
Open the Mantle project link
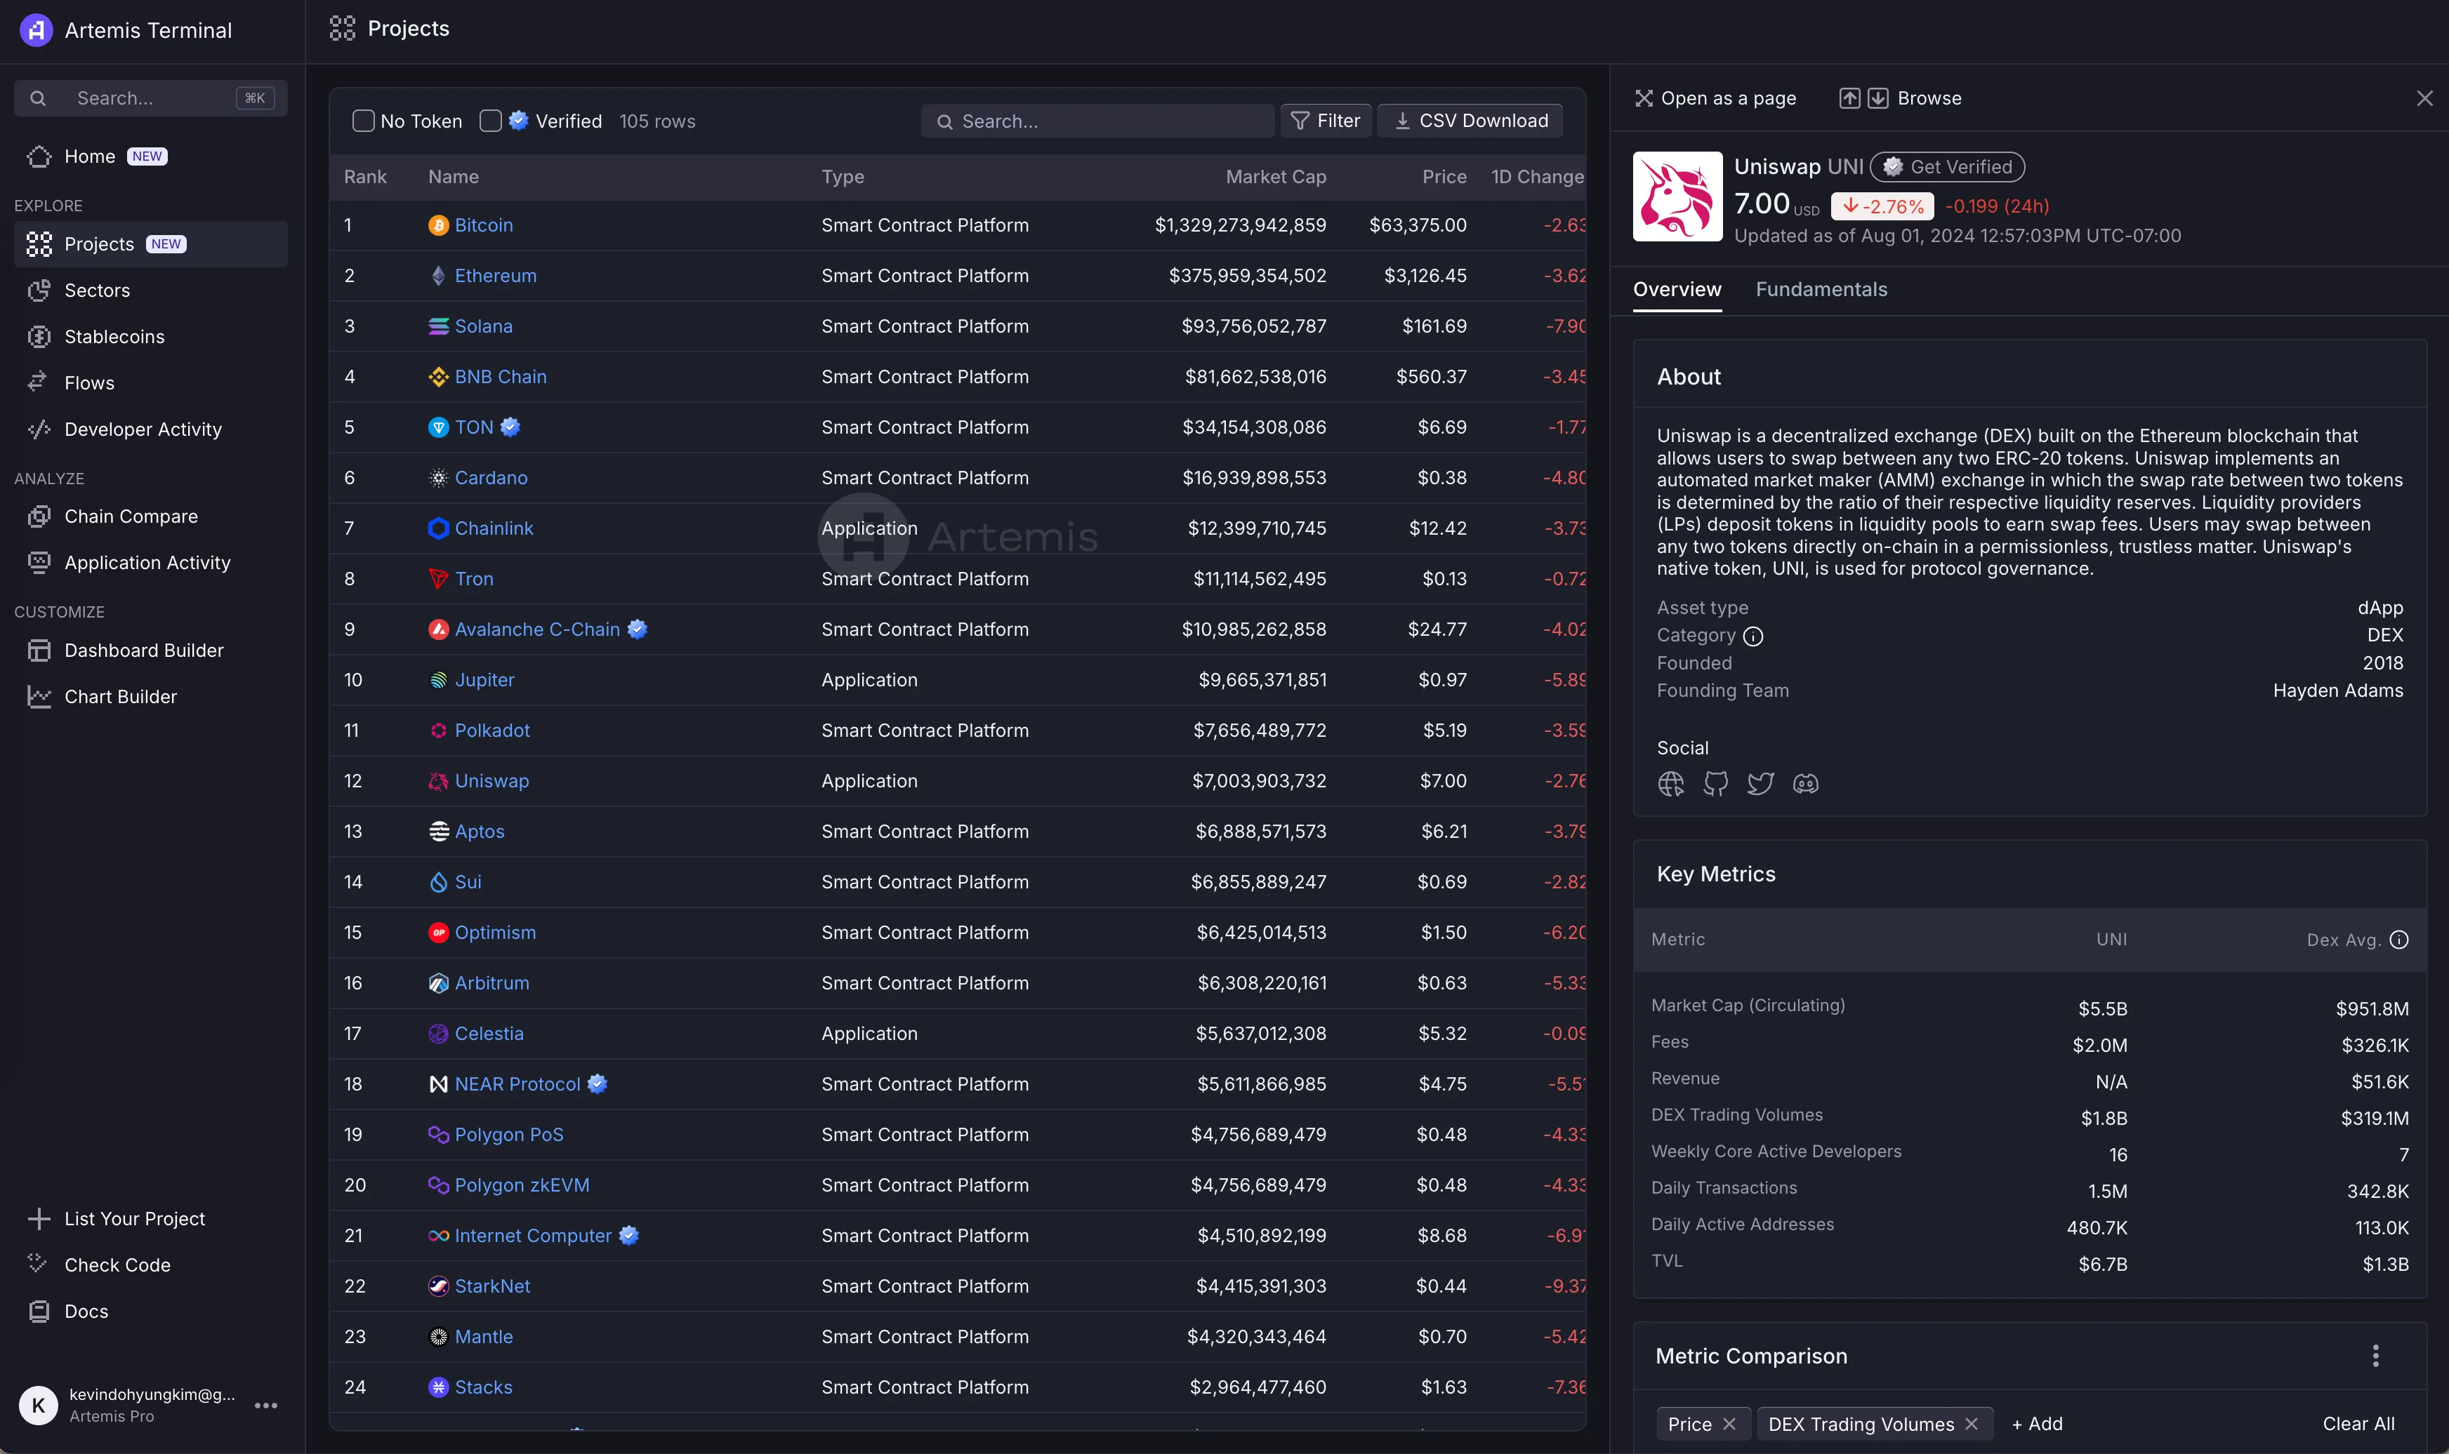pyautogui.click(x=484, y=1338)
